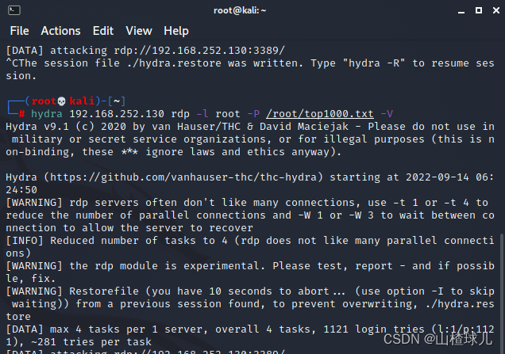Click the './hydra.restore was written' text
Viewport: 505px width, 354px height.
[215, 63]
